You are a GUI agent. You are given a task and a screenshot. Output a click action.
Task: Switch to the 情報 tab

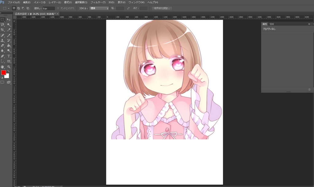[272, 24]
